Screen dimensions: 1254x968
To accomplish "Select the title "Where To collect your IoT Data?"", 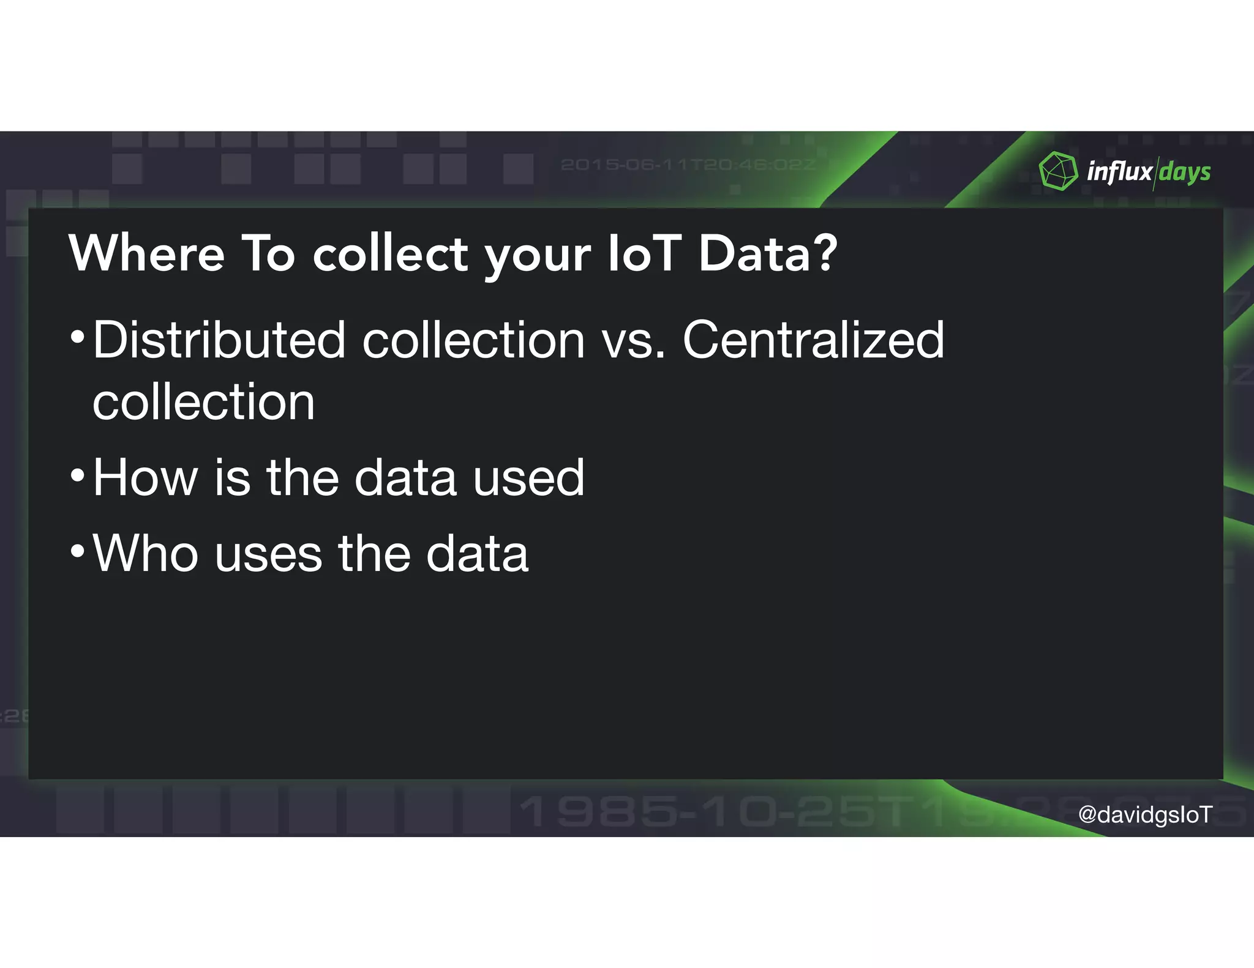I will click(452, 253).
